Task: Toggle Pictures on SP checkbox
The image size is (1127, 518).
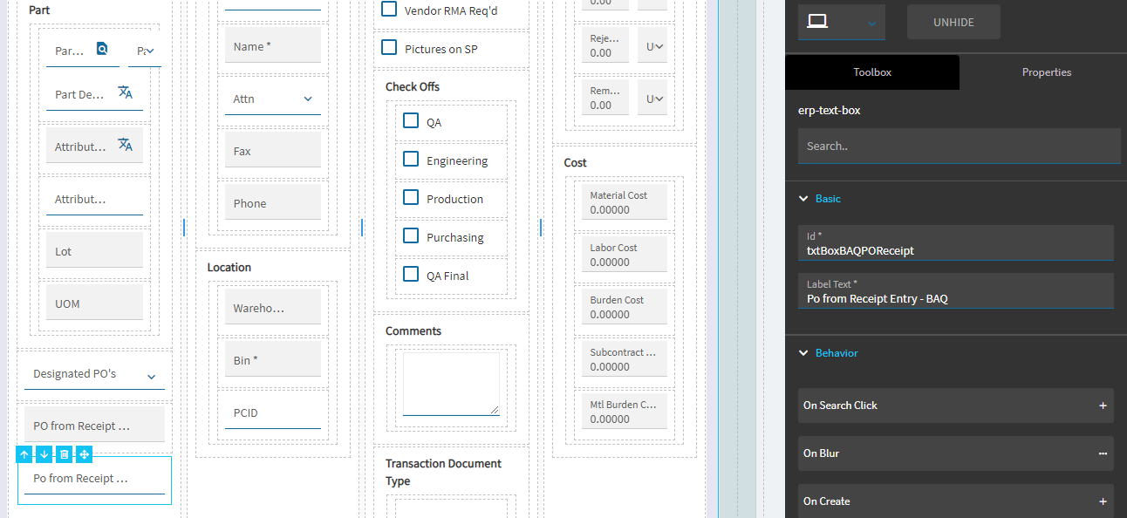Action: [x=389, y=48]
